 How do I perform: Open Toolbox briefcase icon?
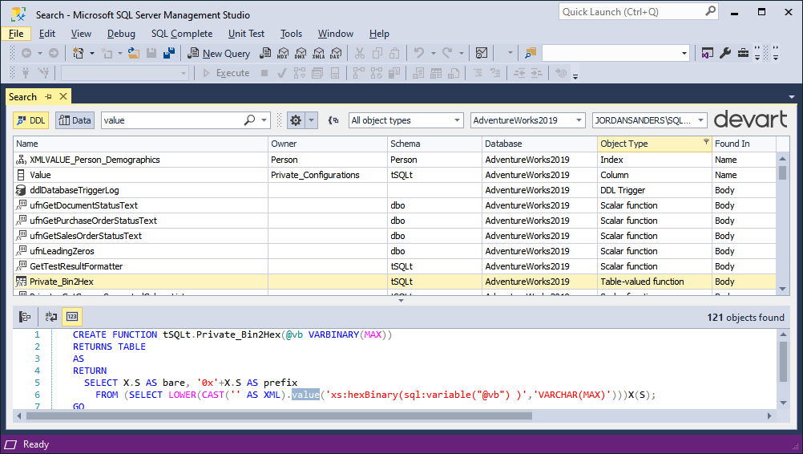tap(743, 53)
